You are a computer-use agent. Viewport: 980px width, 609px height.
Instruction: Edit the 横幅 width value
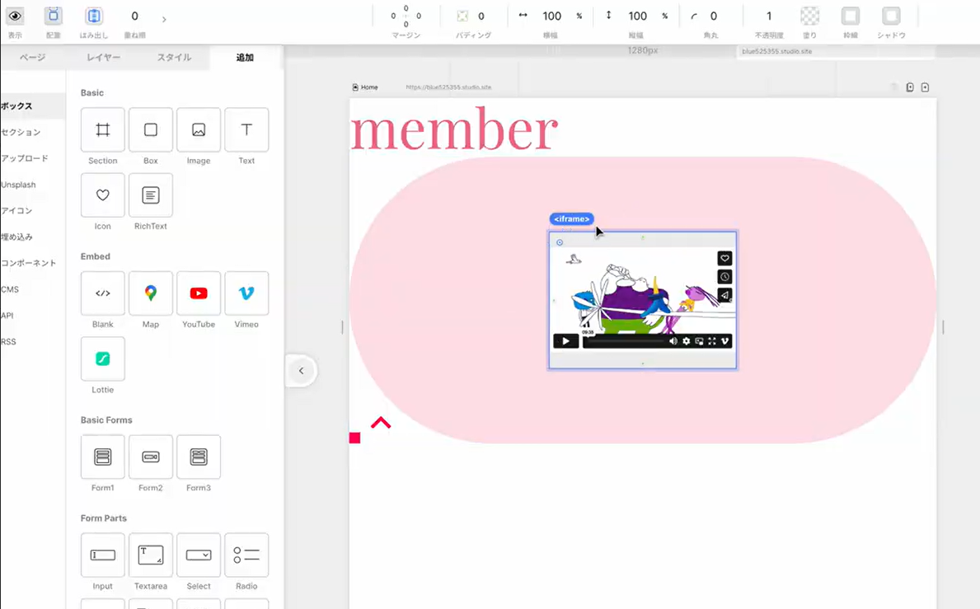click(552, 16)
